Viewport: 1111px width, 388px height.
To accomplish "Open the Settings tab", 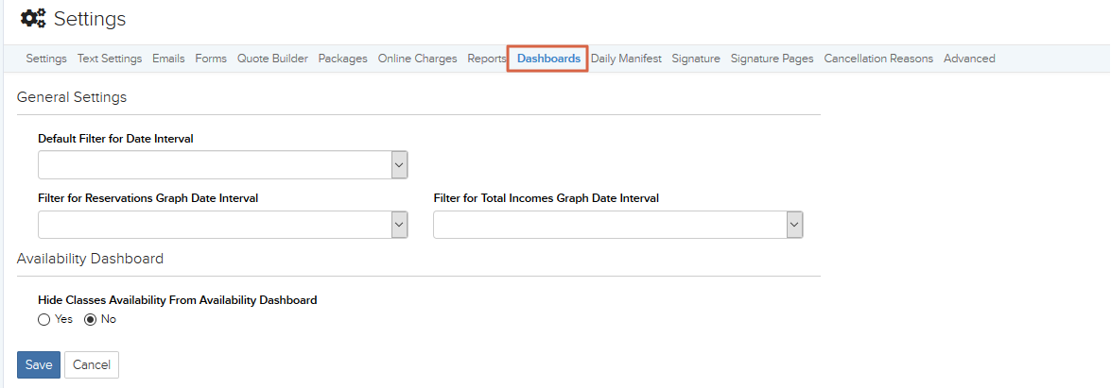I will pyautogui.click(x=46, y=59).
